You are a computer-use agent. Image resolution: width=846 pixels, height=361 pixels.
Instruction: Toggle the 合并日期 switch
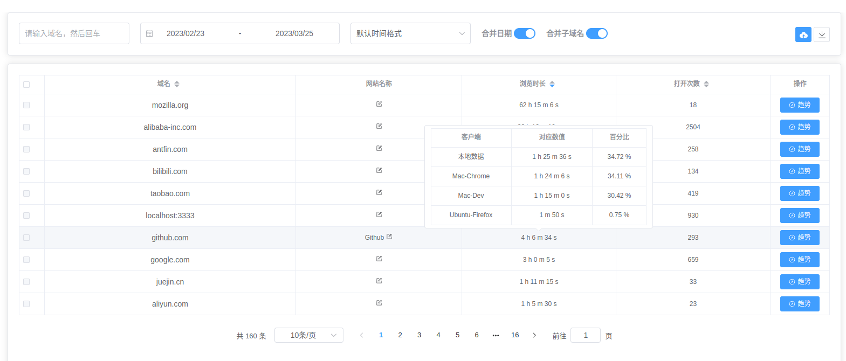tap(524, 33)
